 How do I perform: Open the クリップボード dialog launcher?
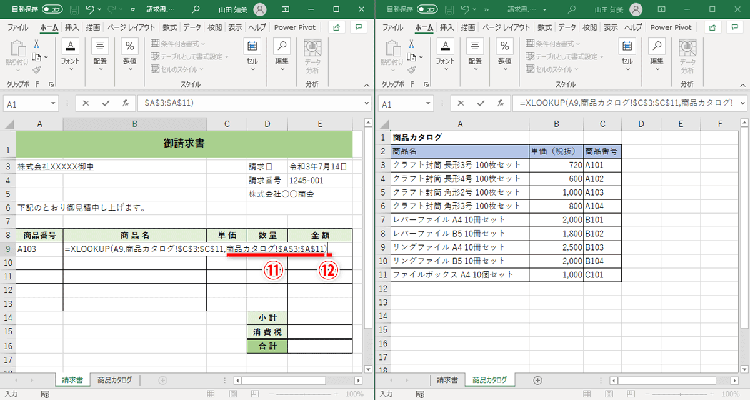coord(52,83)
